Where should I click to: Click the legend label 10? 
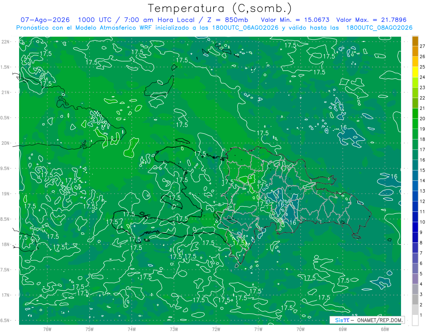pyautogui.click(x=422, y=222)
